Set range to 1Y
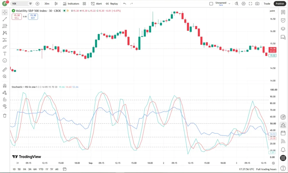 pos(47,169)
